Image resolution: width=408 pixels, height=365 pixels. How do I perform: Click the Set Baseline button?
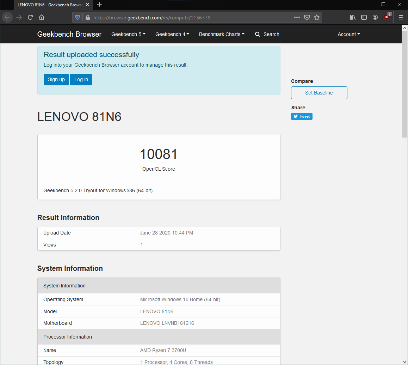(319, 93)
